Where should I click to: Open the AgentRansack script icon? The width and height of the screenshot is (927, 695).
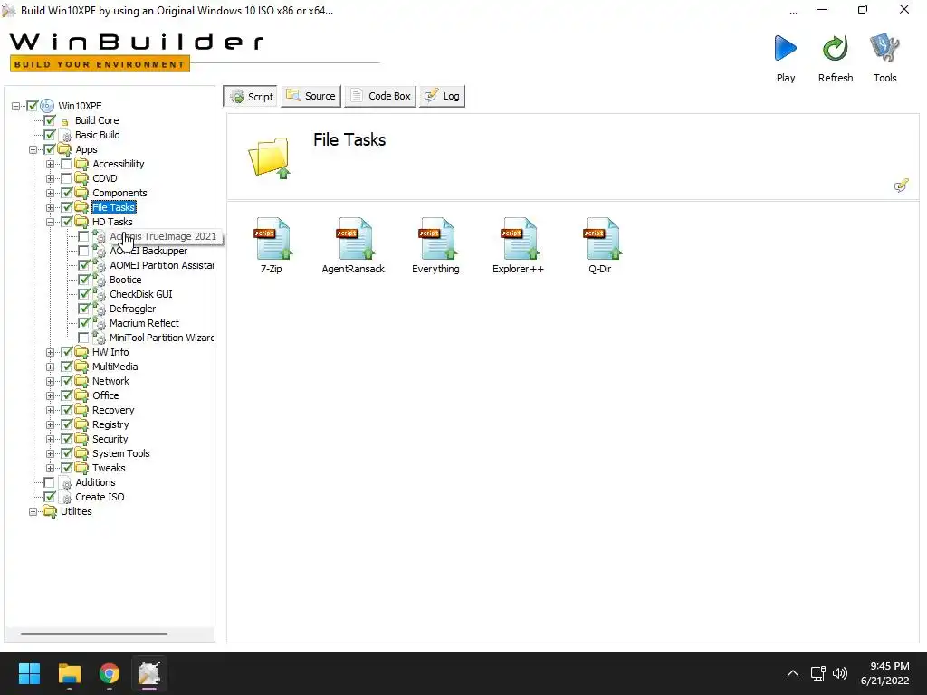click(355, 238)
